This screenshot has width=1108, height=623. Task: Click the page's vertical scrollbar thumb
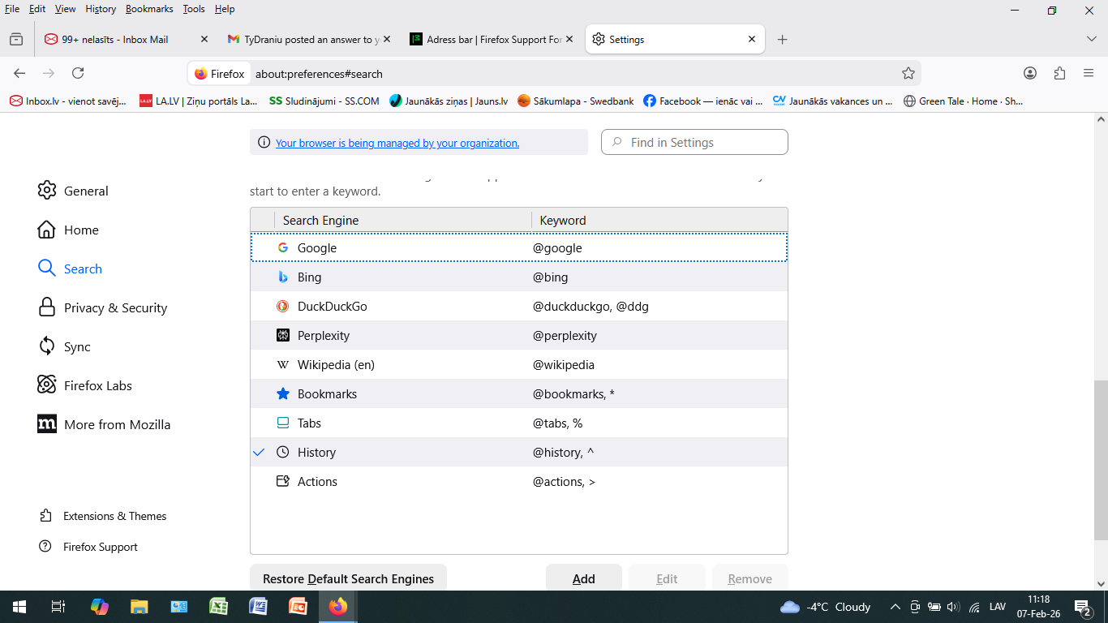pyautogui.click(x=1101, y=460)
